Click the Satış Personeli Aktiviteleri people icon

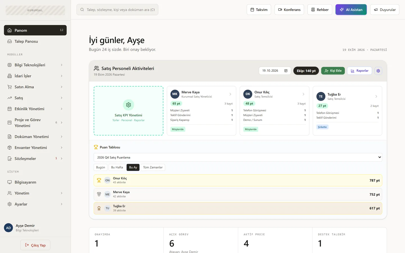[x=96, y=68]
